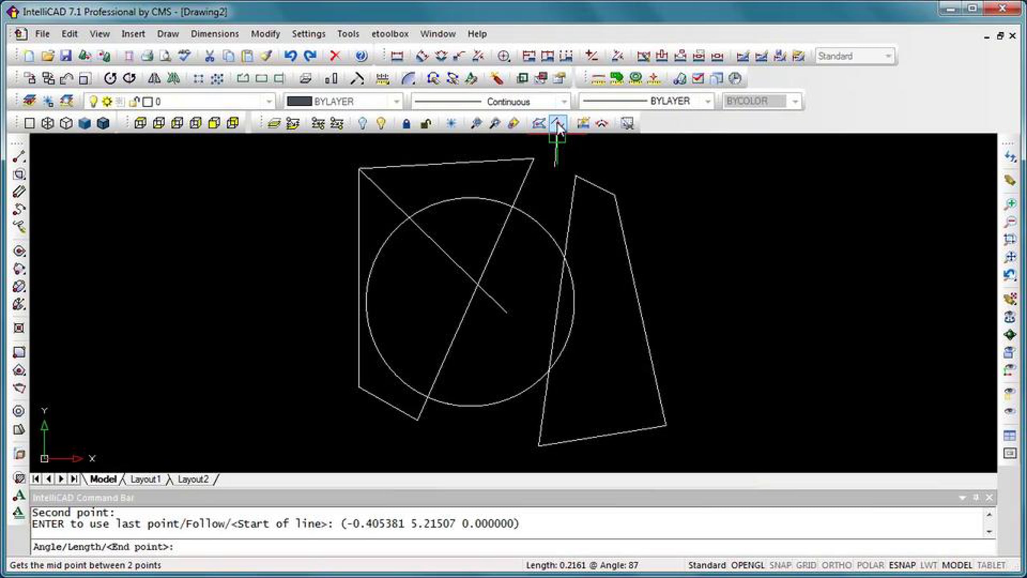The image size is (1027, 578).
Task: Open the Dimensions menu
Action: pos(214,34)
